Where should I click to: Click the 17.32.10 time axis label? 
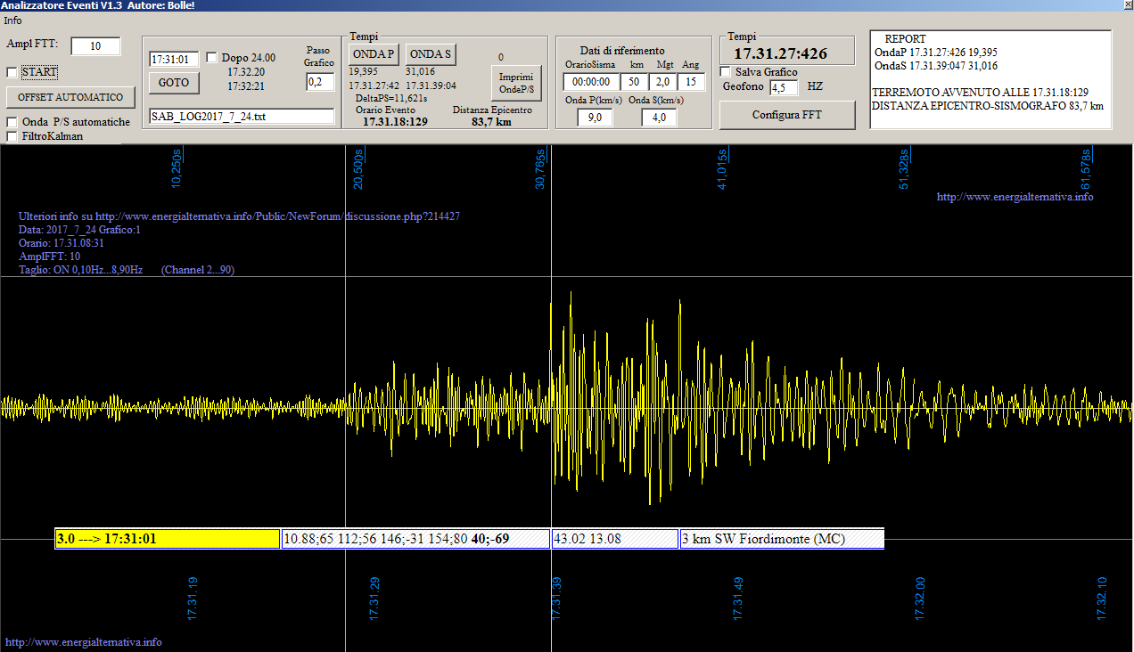point(1102,599)
